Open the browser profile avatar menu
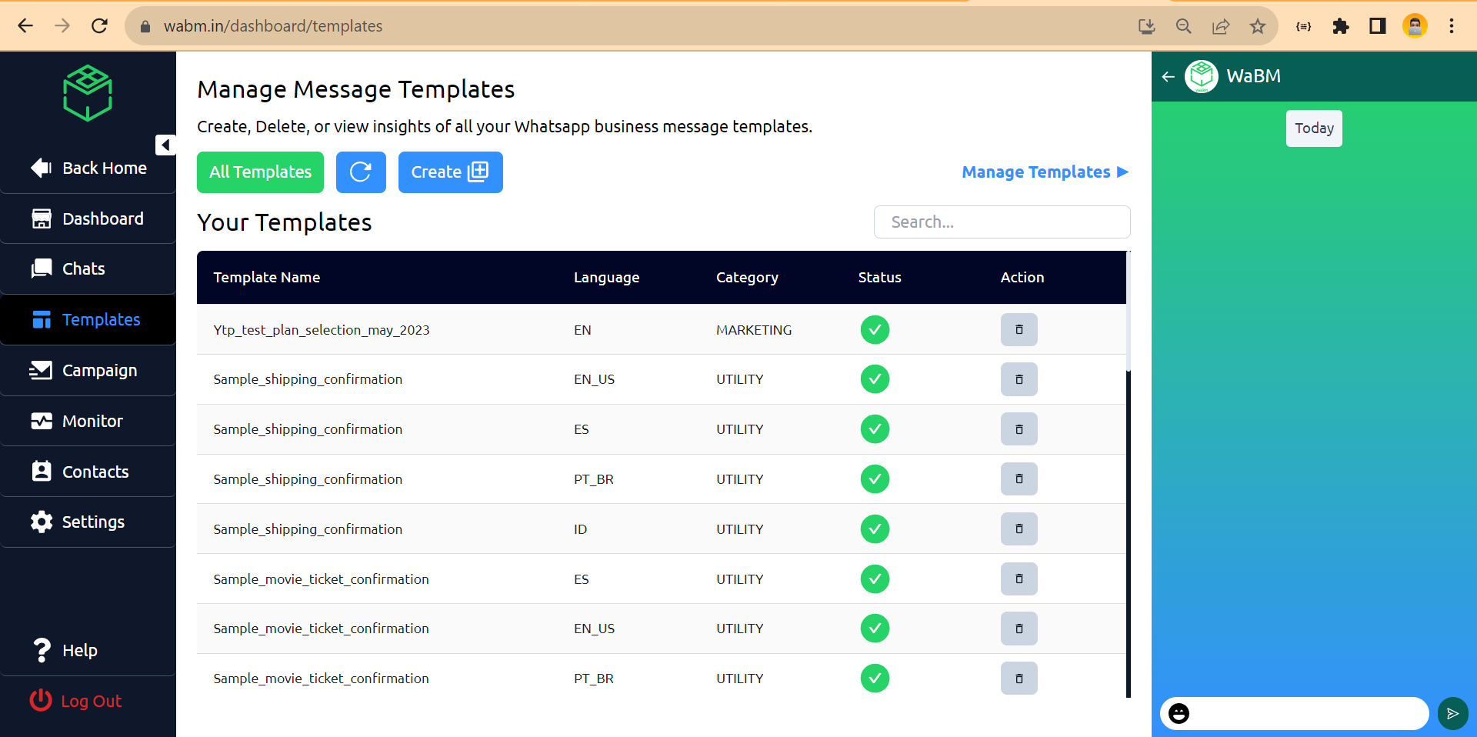The height and width of the screenshot is (737, 1477). coord(1415,25)
